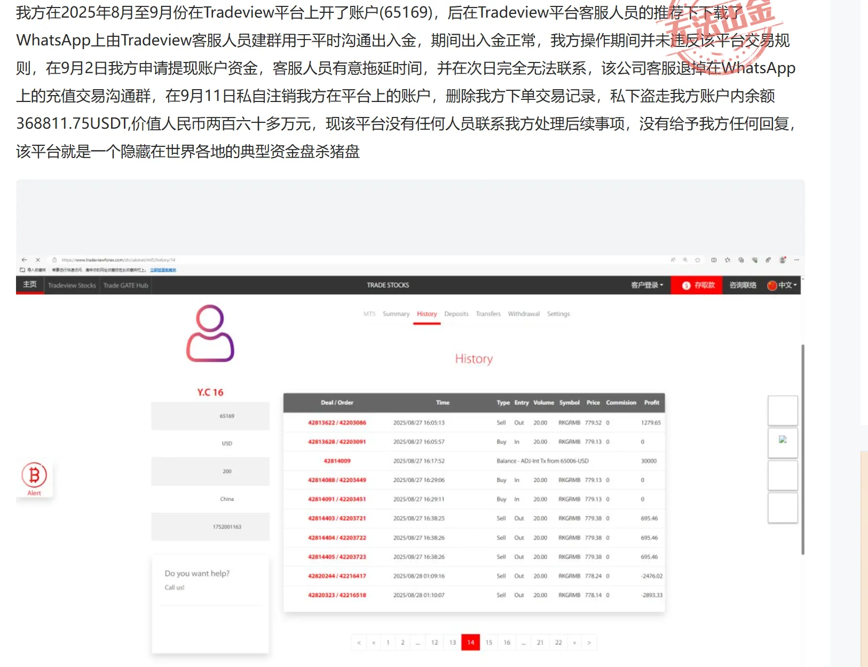Open deal 42820323 / 42216518
The width and height of the screenshot is (868, 667).
point(337,595)
